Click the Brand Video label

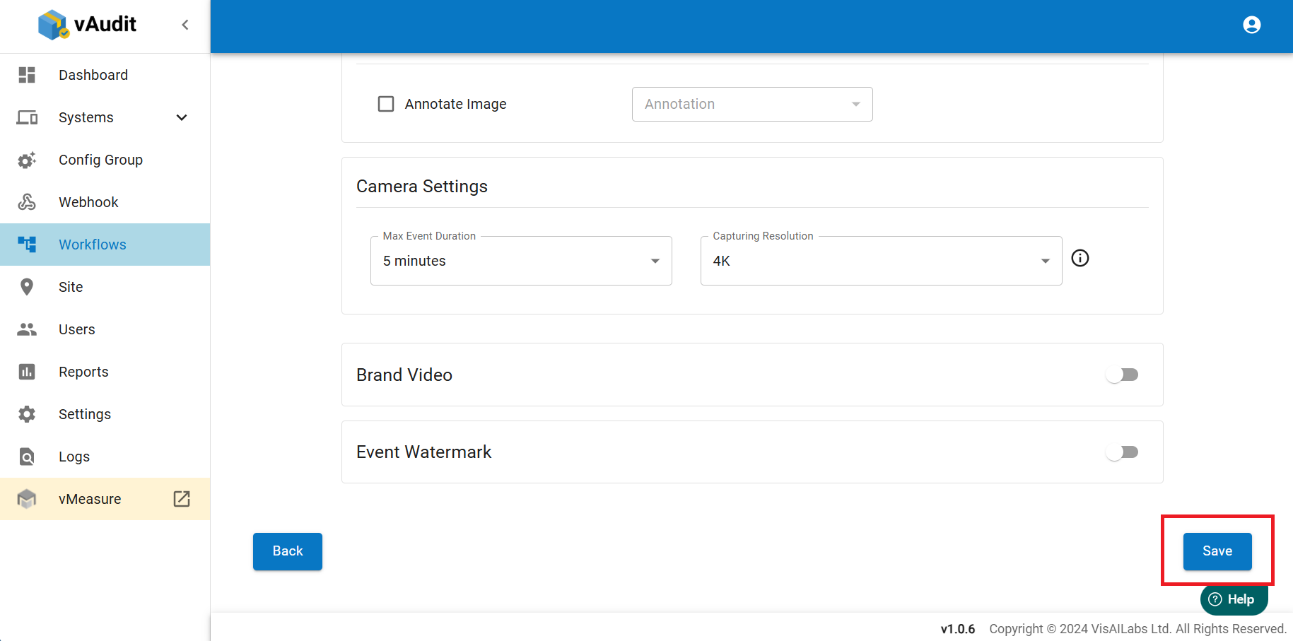coord(404,375)
